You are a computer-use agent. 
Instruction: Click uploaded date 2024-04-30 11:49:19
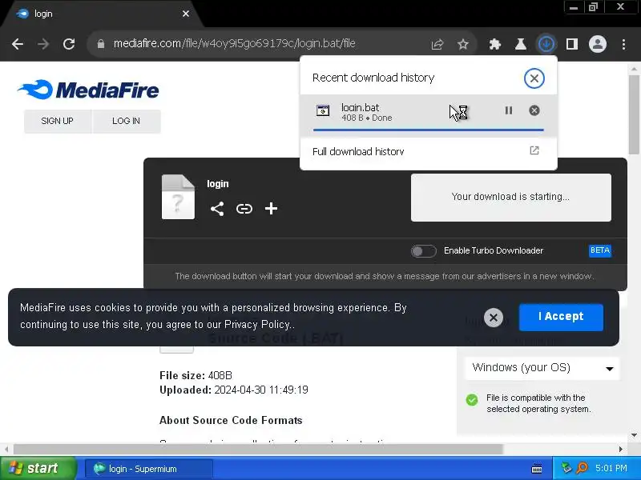tap(261, 390)
